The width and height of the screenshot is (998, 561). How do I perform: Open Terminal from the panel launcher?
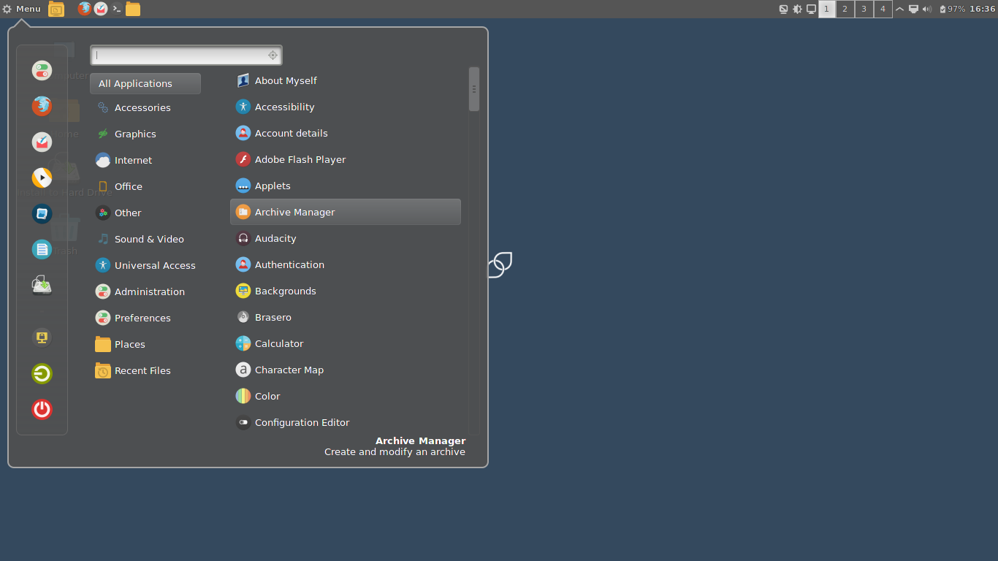(117, 9)
